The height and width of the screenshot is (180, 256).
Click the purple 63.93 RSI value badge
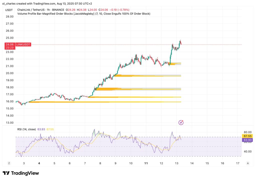247,140
